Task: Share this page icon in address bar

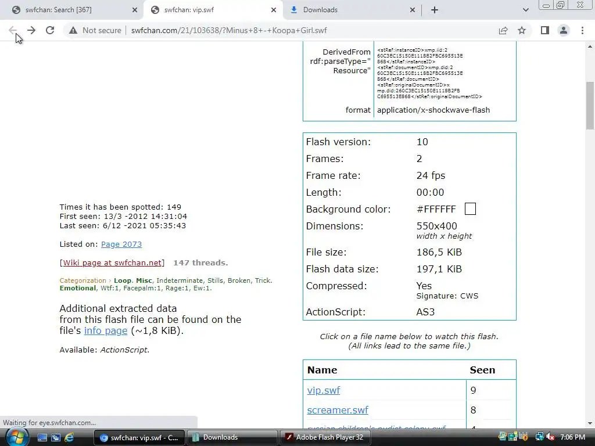Action: coord(503,30)
